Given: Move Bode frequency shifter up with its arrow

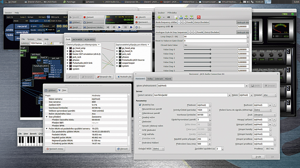Looking at the screenshot, I should click(x=179, y=22).
